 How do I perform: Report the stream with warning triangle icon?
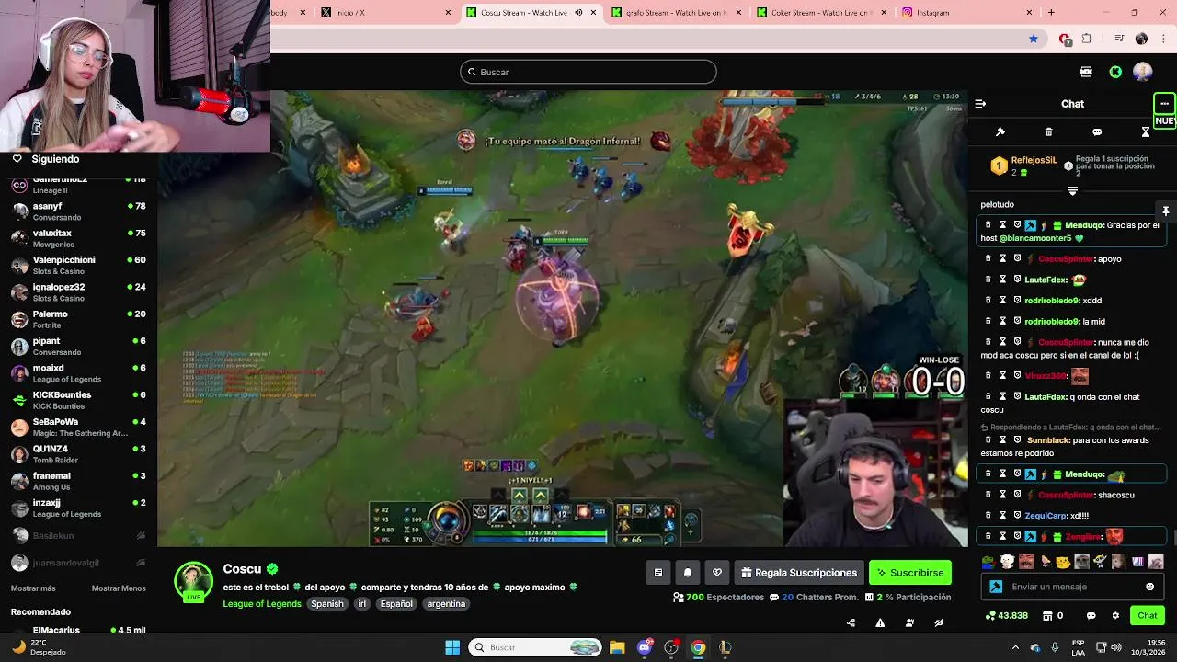coord(880,622)
